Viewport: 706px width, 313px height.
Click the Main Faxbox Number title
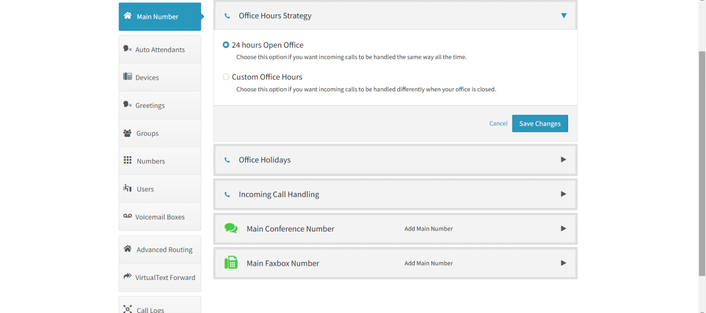pos(283,263)
